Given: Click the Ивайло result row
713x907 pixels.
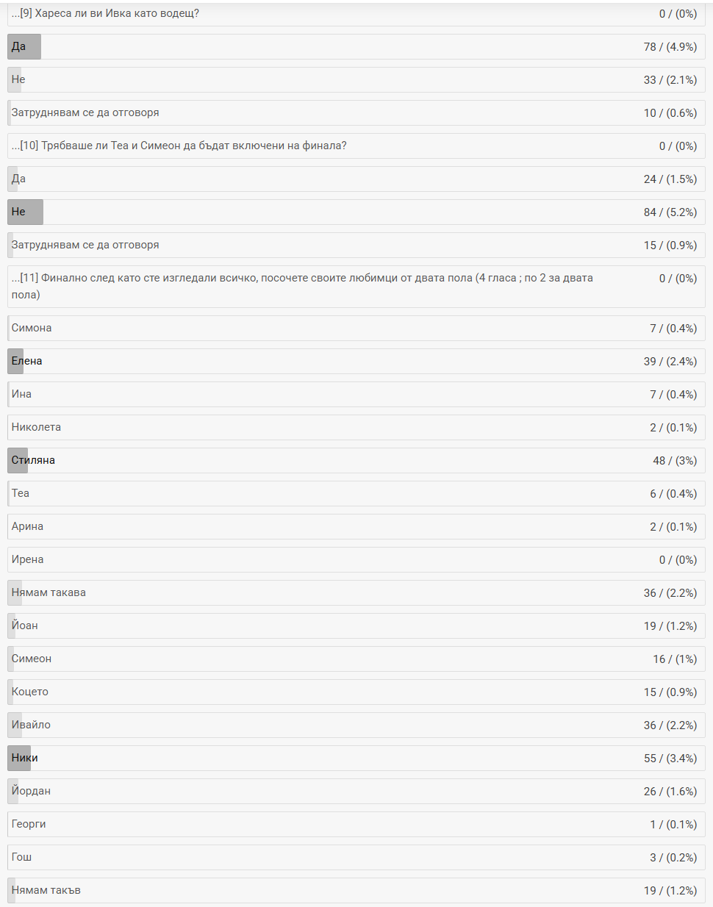Looking at the screenshot, I should tap(356, 725).
